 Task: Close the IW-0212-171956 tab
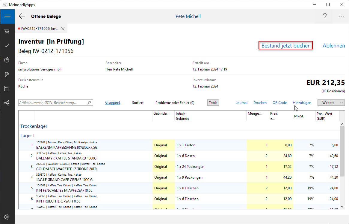(63, 29)
